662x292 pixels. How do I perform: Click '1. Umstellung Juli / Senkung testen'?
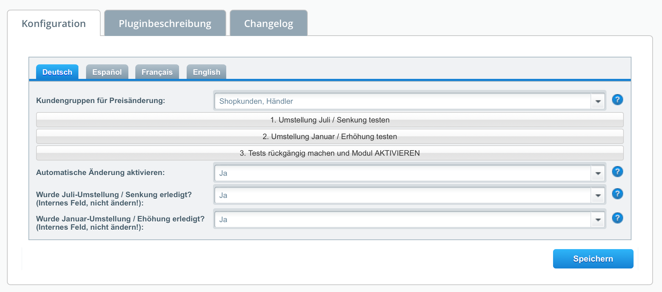(x=330, y=120)
